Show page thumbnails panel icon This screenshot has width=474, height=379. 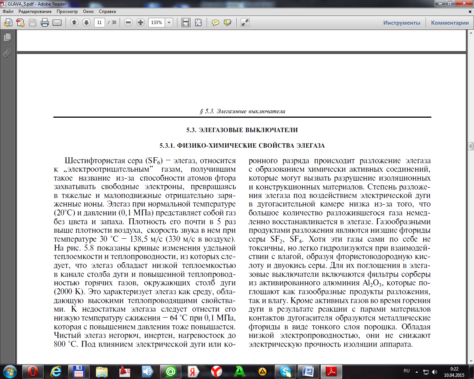coord(7,37)
